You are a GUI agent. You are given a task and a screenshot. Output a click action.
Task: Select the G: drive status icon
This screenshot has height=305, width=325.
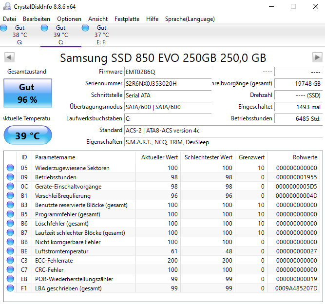point(3,28)
